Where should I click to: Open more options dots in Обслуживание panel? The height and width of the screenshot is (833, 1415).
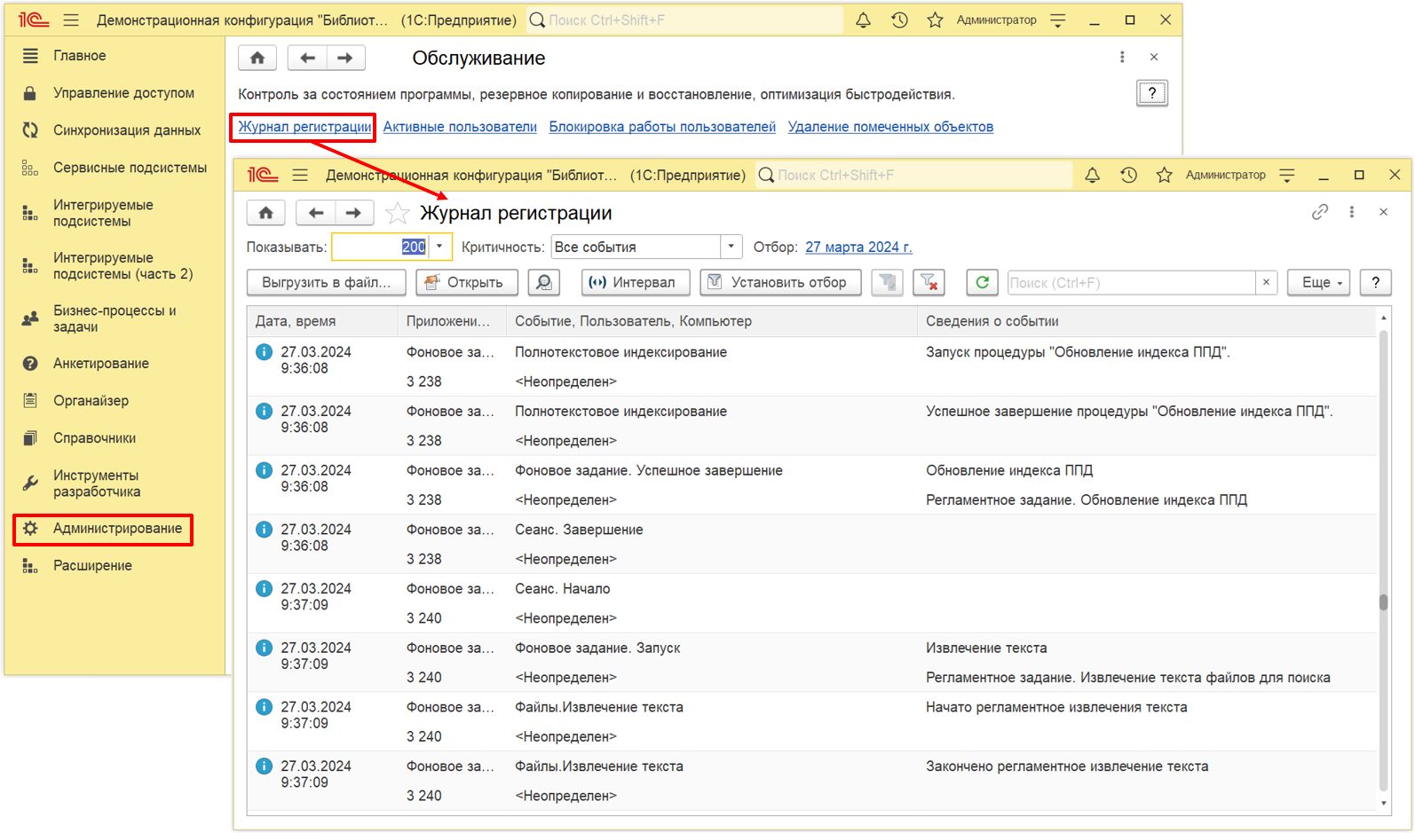1122,57
